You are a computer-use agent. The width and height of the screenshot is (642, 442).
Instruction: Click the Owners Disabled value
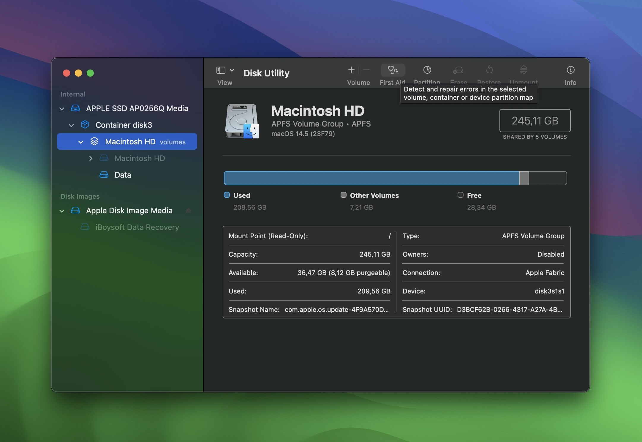point(551,254)
